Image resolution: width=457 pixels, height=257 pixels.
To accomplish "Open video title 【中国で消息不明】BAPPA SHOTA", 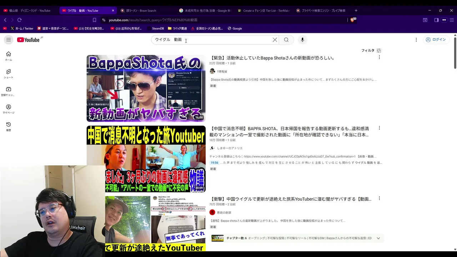I will pyautogui.click(x=289, y=131).
